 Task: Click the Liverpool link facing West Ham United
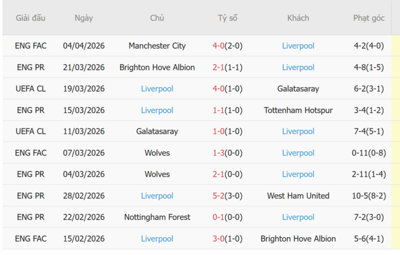coord(157,196)
